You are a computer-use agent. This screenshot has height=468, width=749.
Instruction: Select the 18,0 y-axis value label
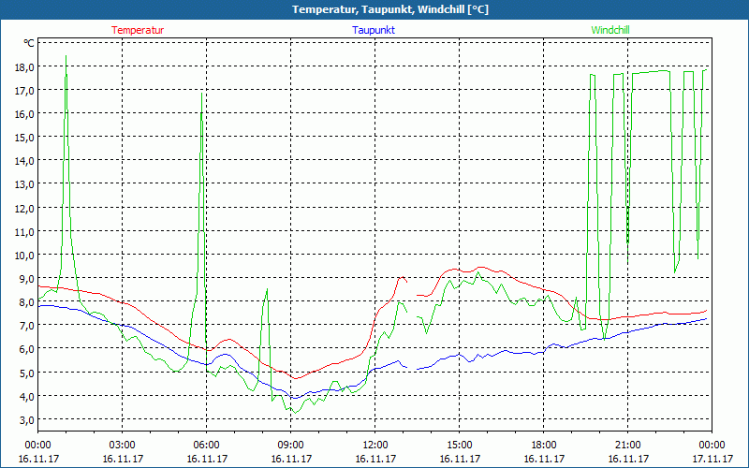tap(23, 66)
